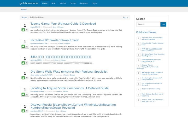
Task: Upvote the Dry Stone Walls post
Action: pos(23,78)
